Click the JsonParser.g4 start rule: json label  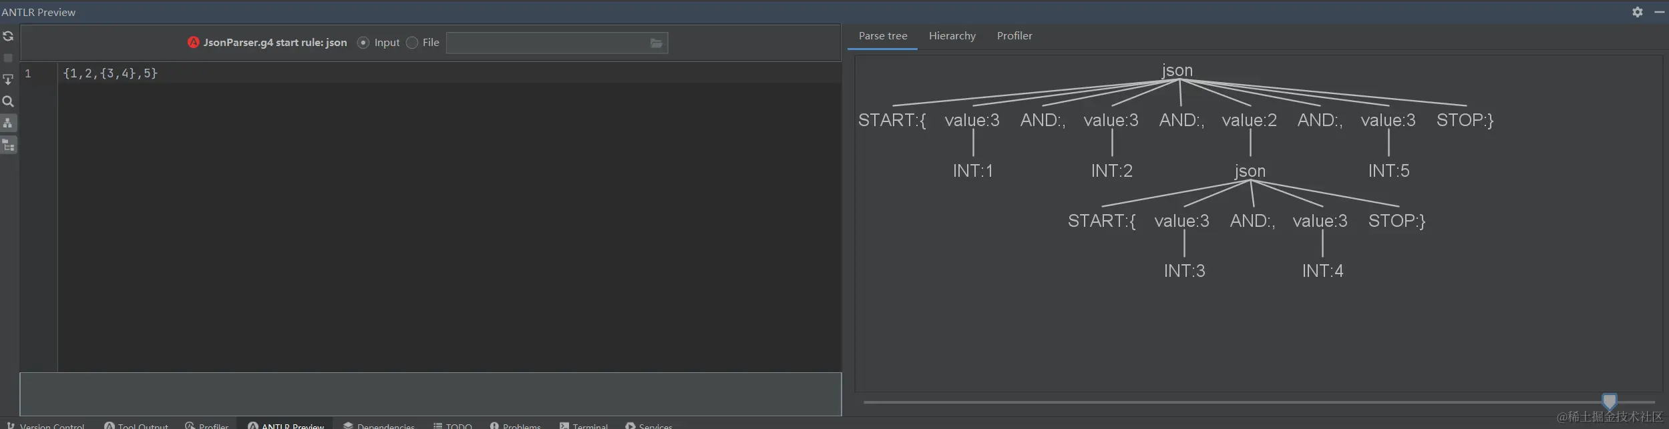(x=275, y=43)
